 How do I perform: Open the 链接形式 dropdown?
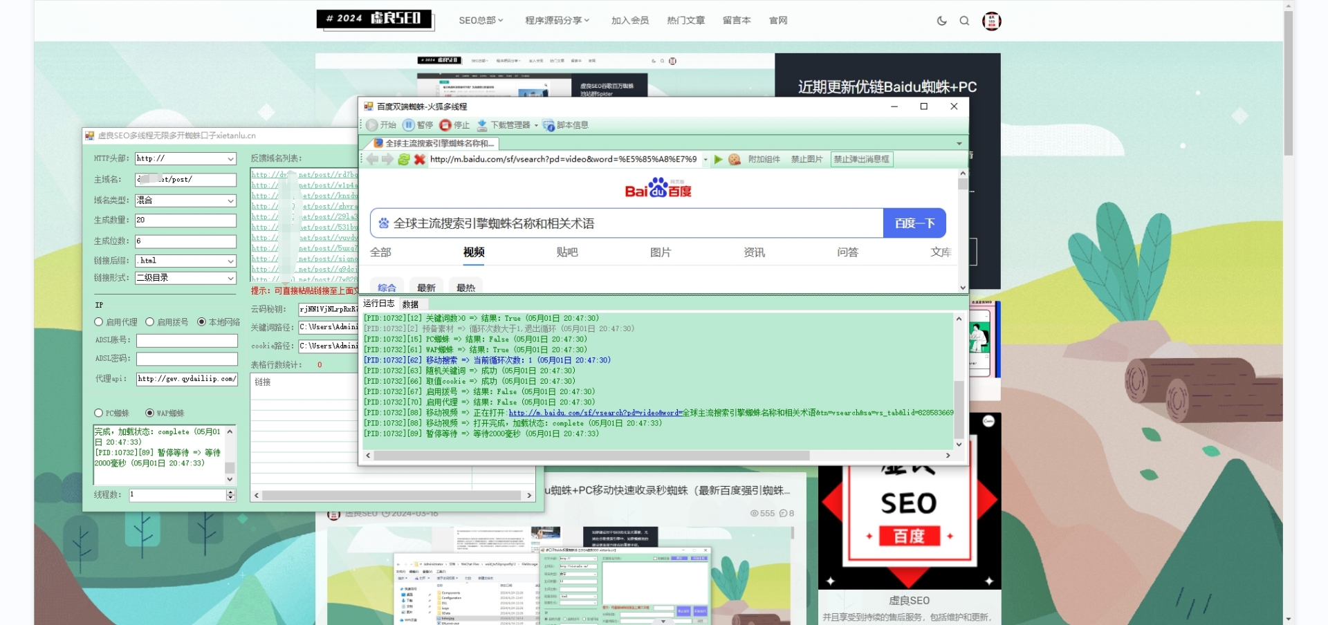230,278
